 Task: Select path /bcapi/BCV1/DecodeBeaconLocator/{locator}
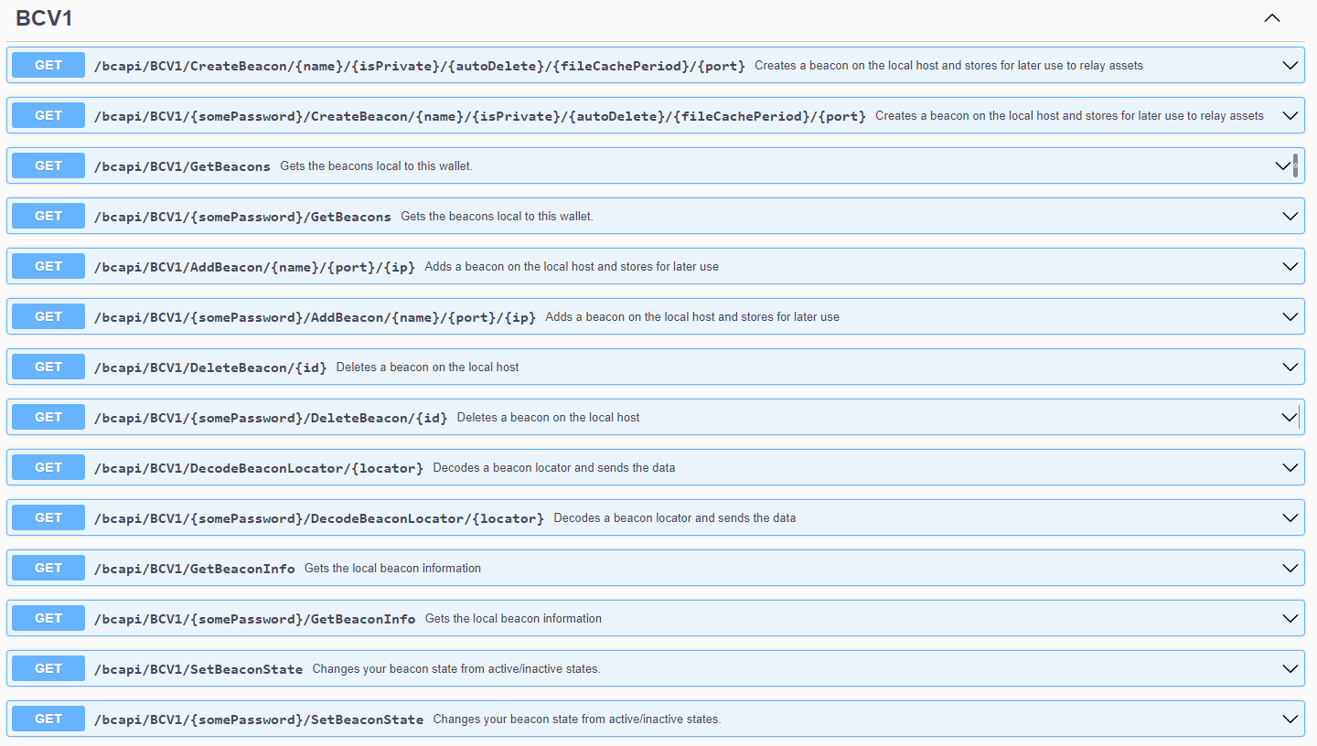259,468
